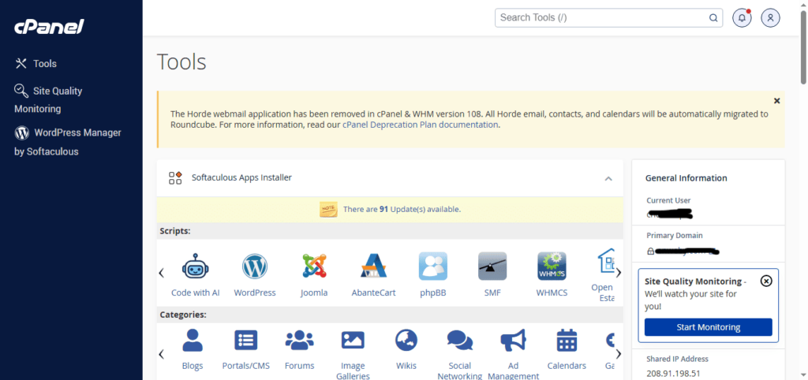Click the yellow note icon beside updates

[328, 209]
